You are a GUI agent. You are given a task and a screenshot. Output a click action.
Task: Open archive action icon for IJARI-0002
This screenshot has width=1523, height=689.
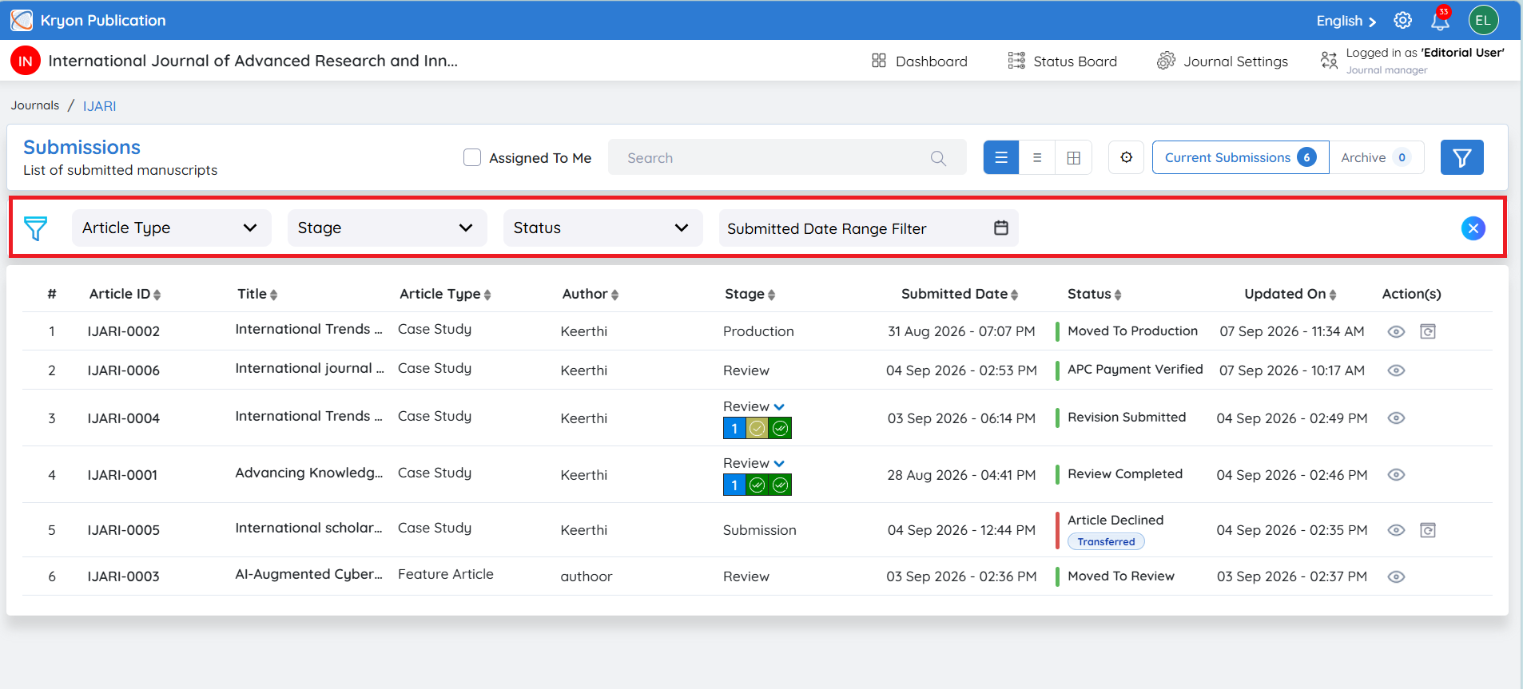coord(1428,331)
